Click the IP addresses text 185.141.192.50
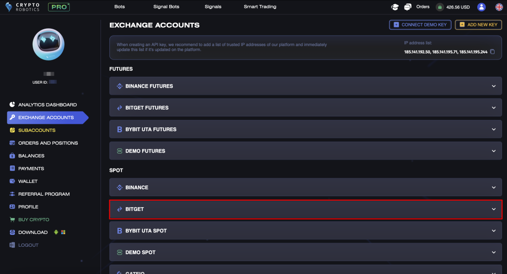This screenshot has width=507, height=274. pos(417,52)
